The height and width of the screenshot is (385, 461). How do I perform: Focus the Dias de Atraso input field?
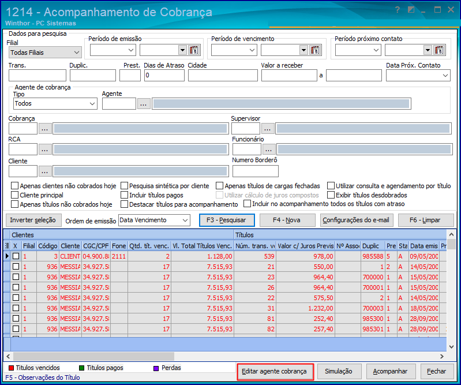164,76
